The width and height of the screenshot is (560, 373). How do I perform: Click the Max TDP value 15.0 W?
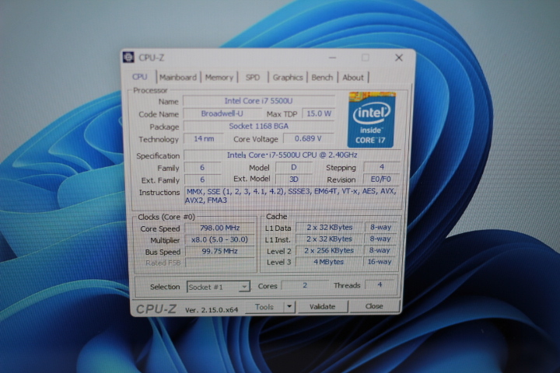pos(319,113)
